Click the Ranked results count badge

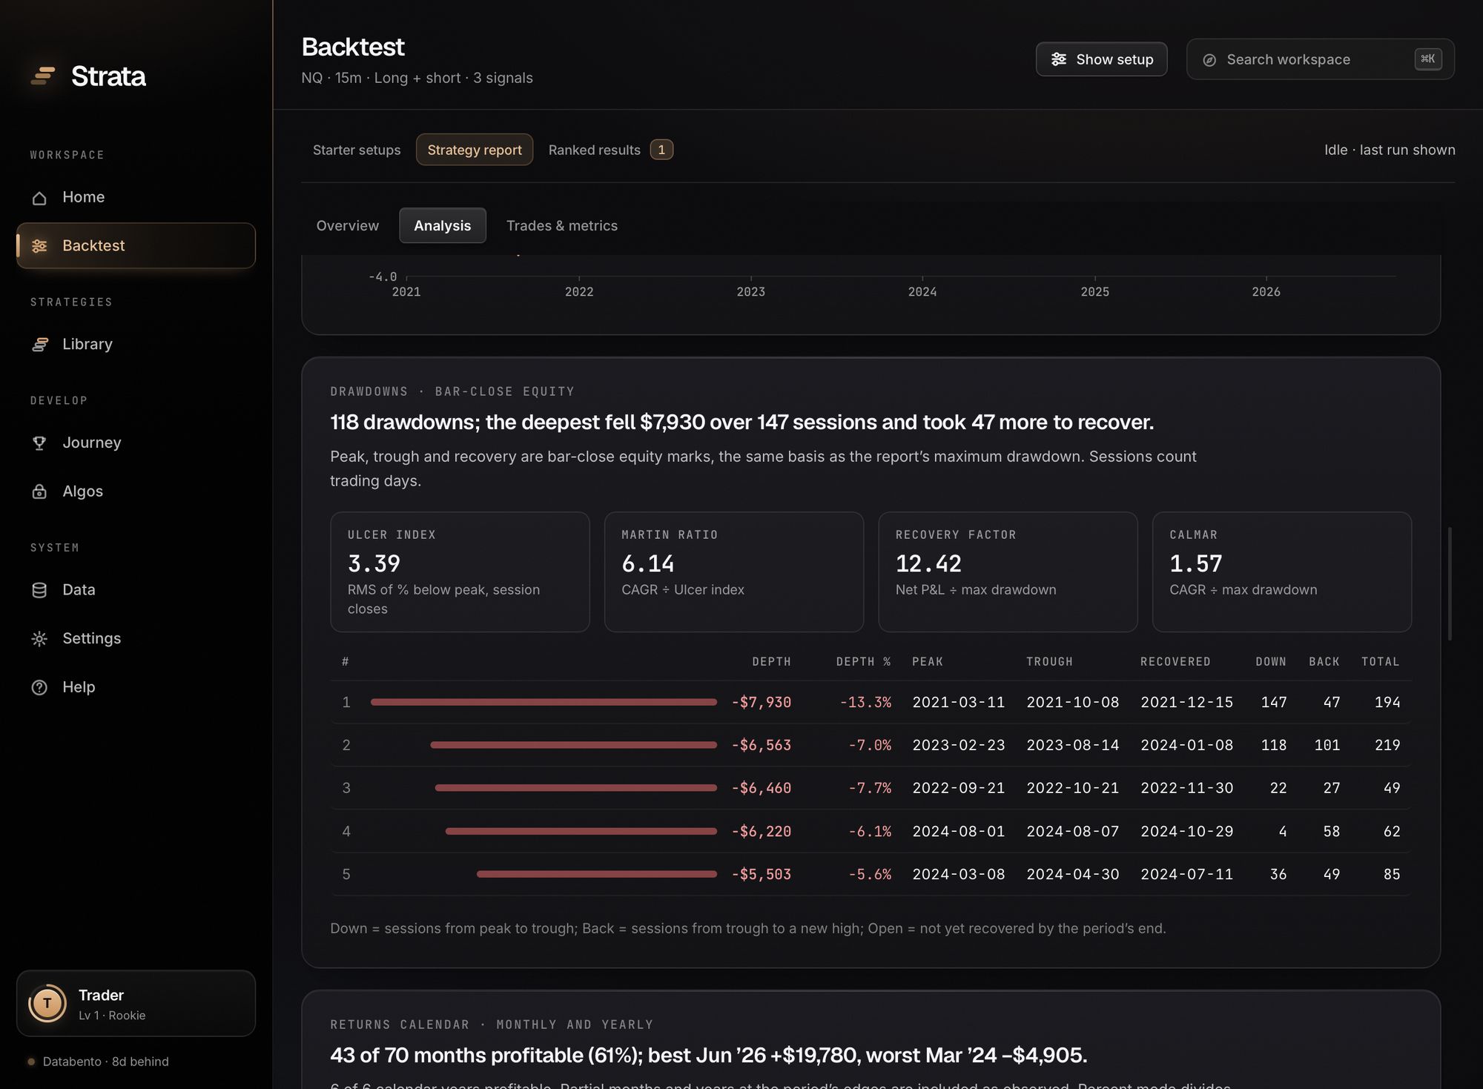click(x=661, y=150)
